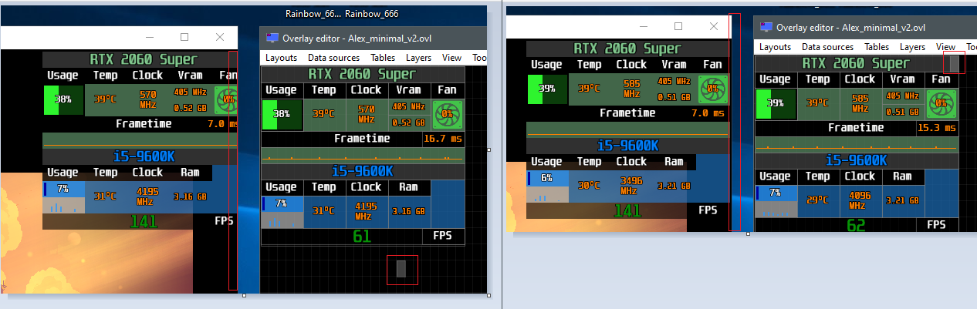Maximize the right game window
The height and width of the screenshot is (309, 977).
[678, 26]
